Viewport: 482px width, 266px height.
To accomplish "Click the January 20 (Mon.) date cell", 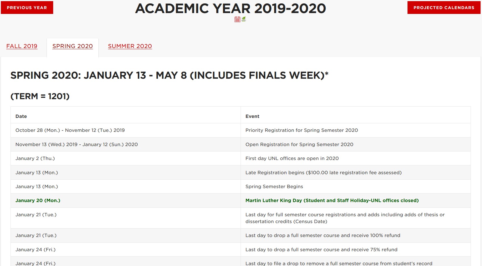I will (38, 200).
